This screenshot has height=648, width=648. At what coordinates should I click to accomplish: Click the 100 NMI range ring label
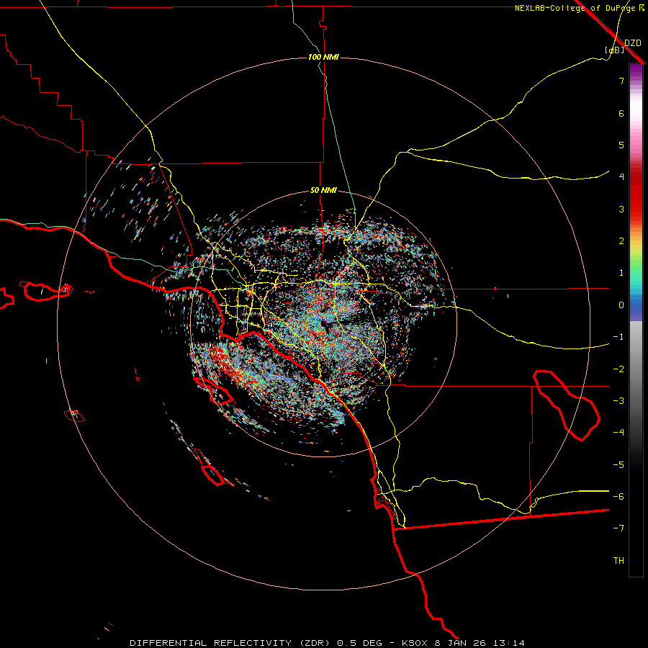(323, 57)
